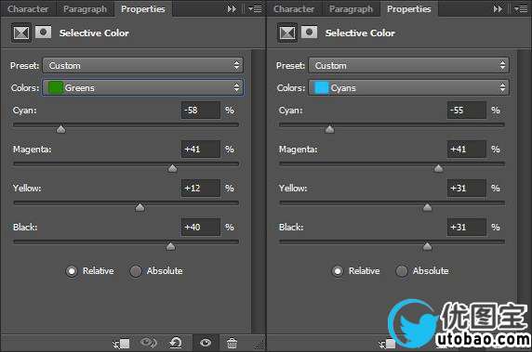
Task: Clip adjustment to layer in left panel
Action: 121,344
